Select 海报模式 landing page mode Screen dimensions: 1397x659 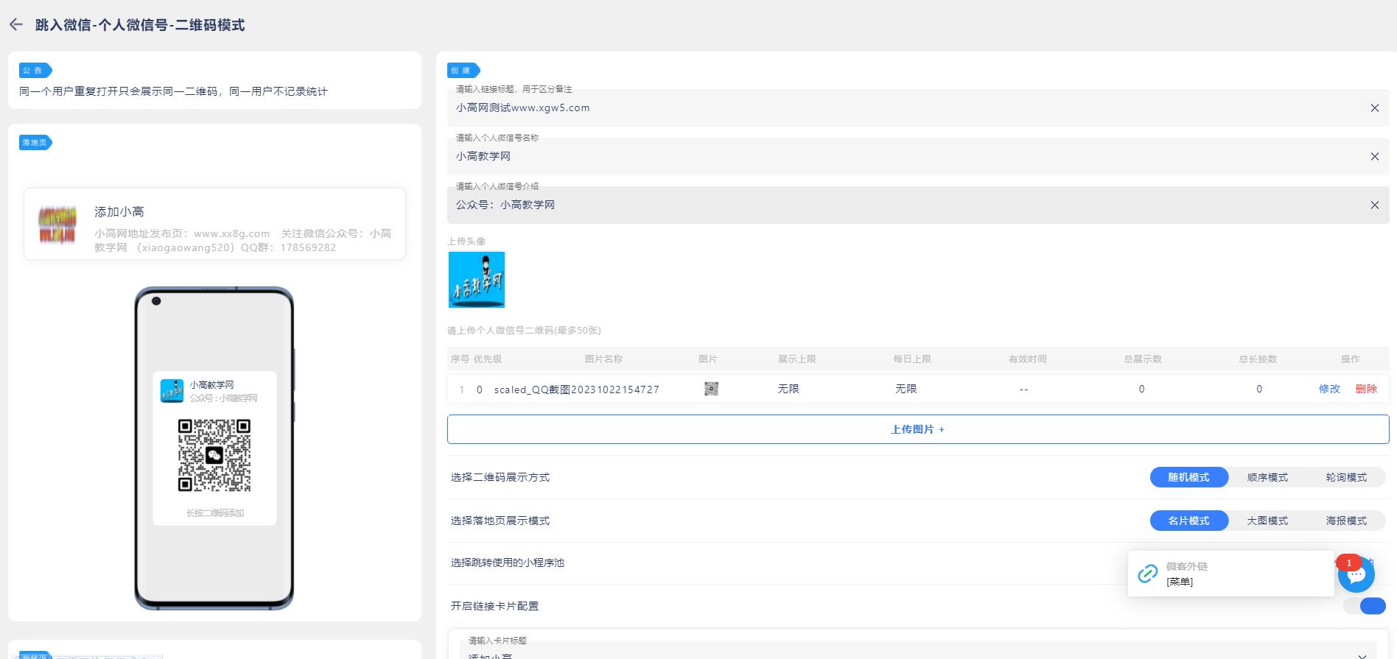point(1346,521)
